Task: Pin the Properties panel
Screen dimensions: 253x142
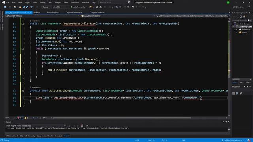Action: click(x=247, y=87)
